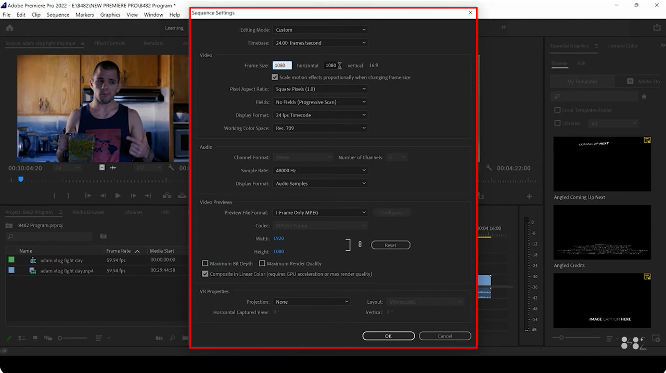666x373 pixels.
Task: Click the Insert icon in Source monitor
Action: coord(167,196)
